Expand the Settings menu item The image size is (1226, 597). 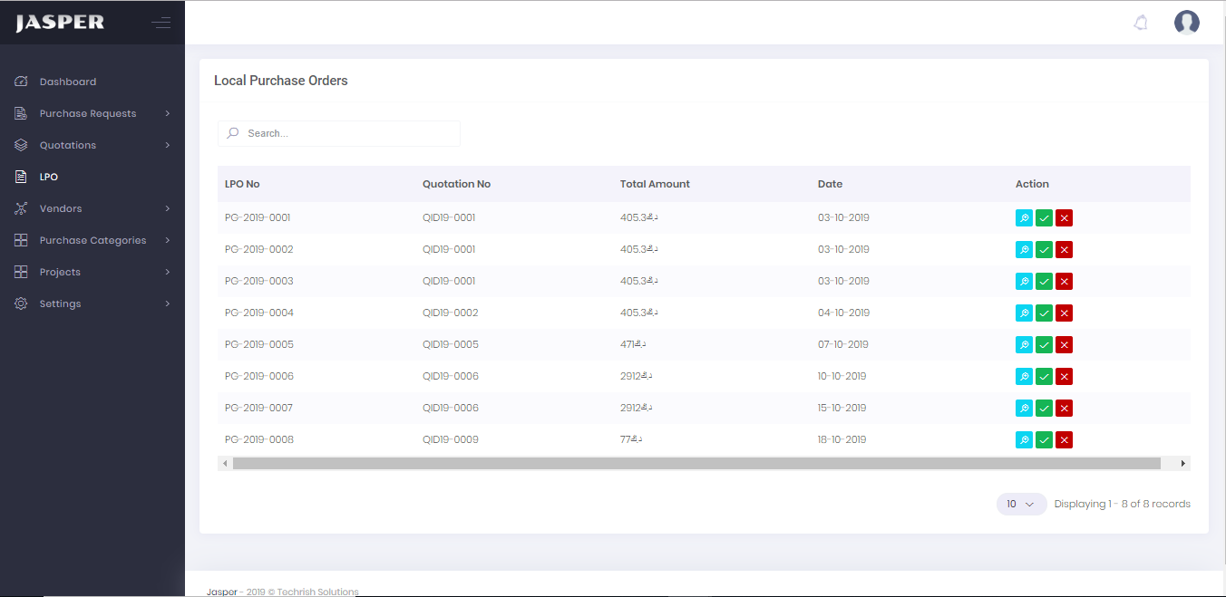tap(61, 303)
